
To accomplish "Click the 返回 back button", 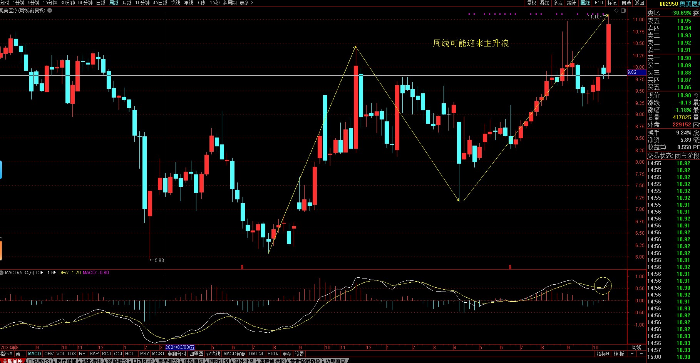I will coord(640,3).
